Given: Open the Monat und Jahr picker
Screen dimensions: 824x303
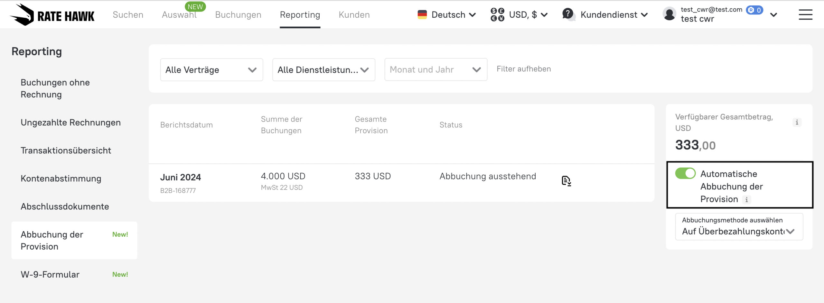Looking at the screenshot, I should 435,70.
